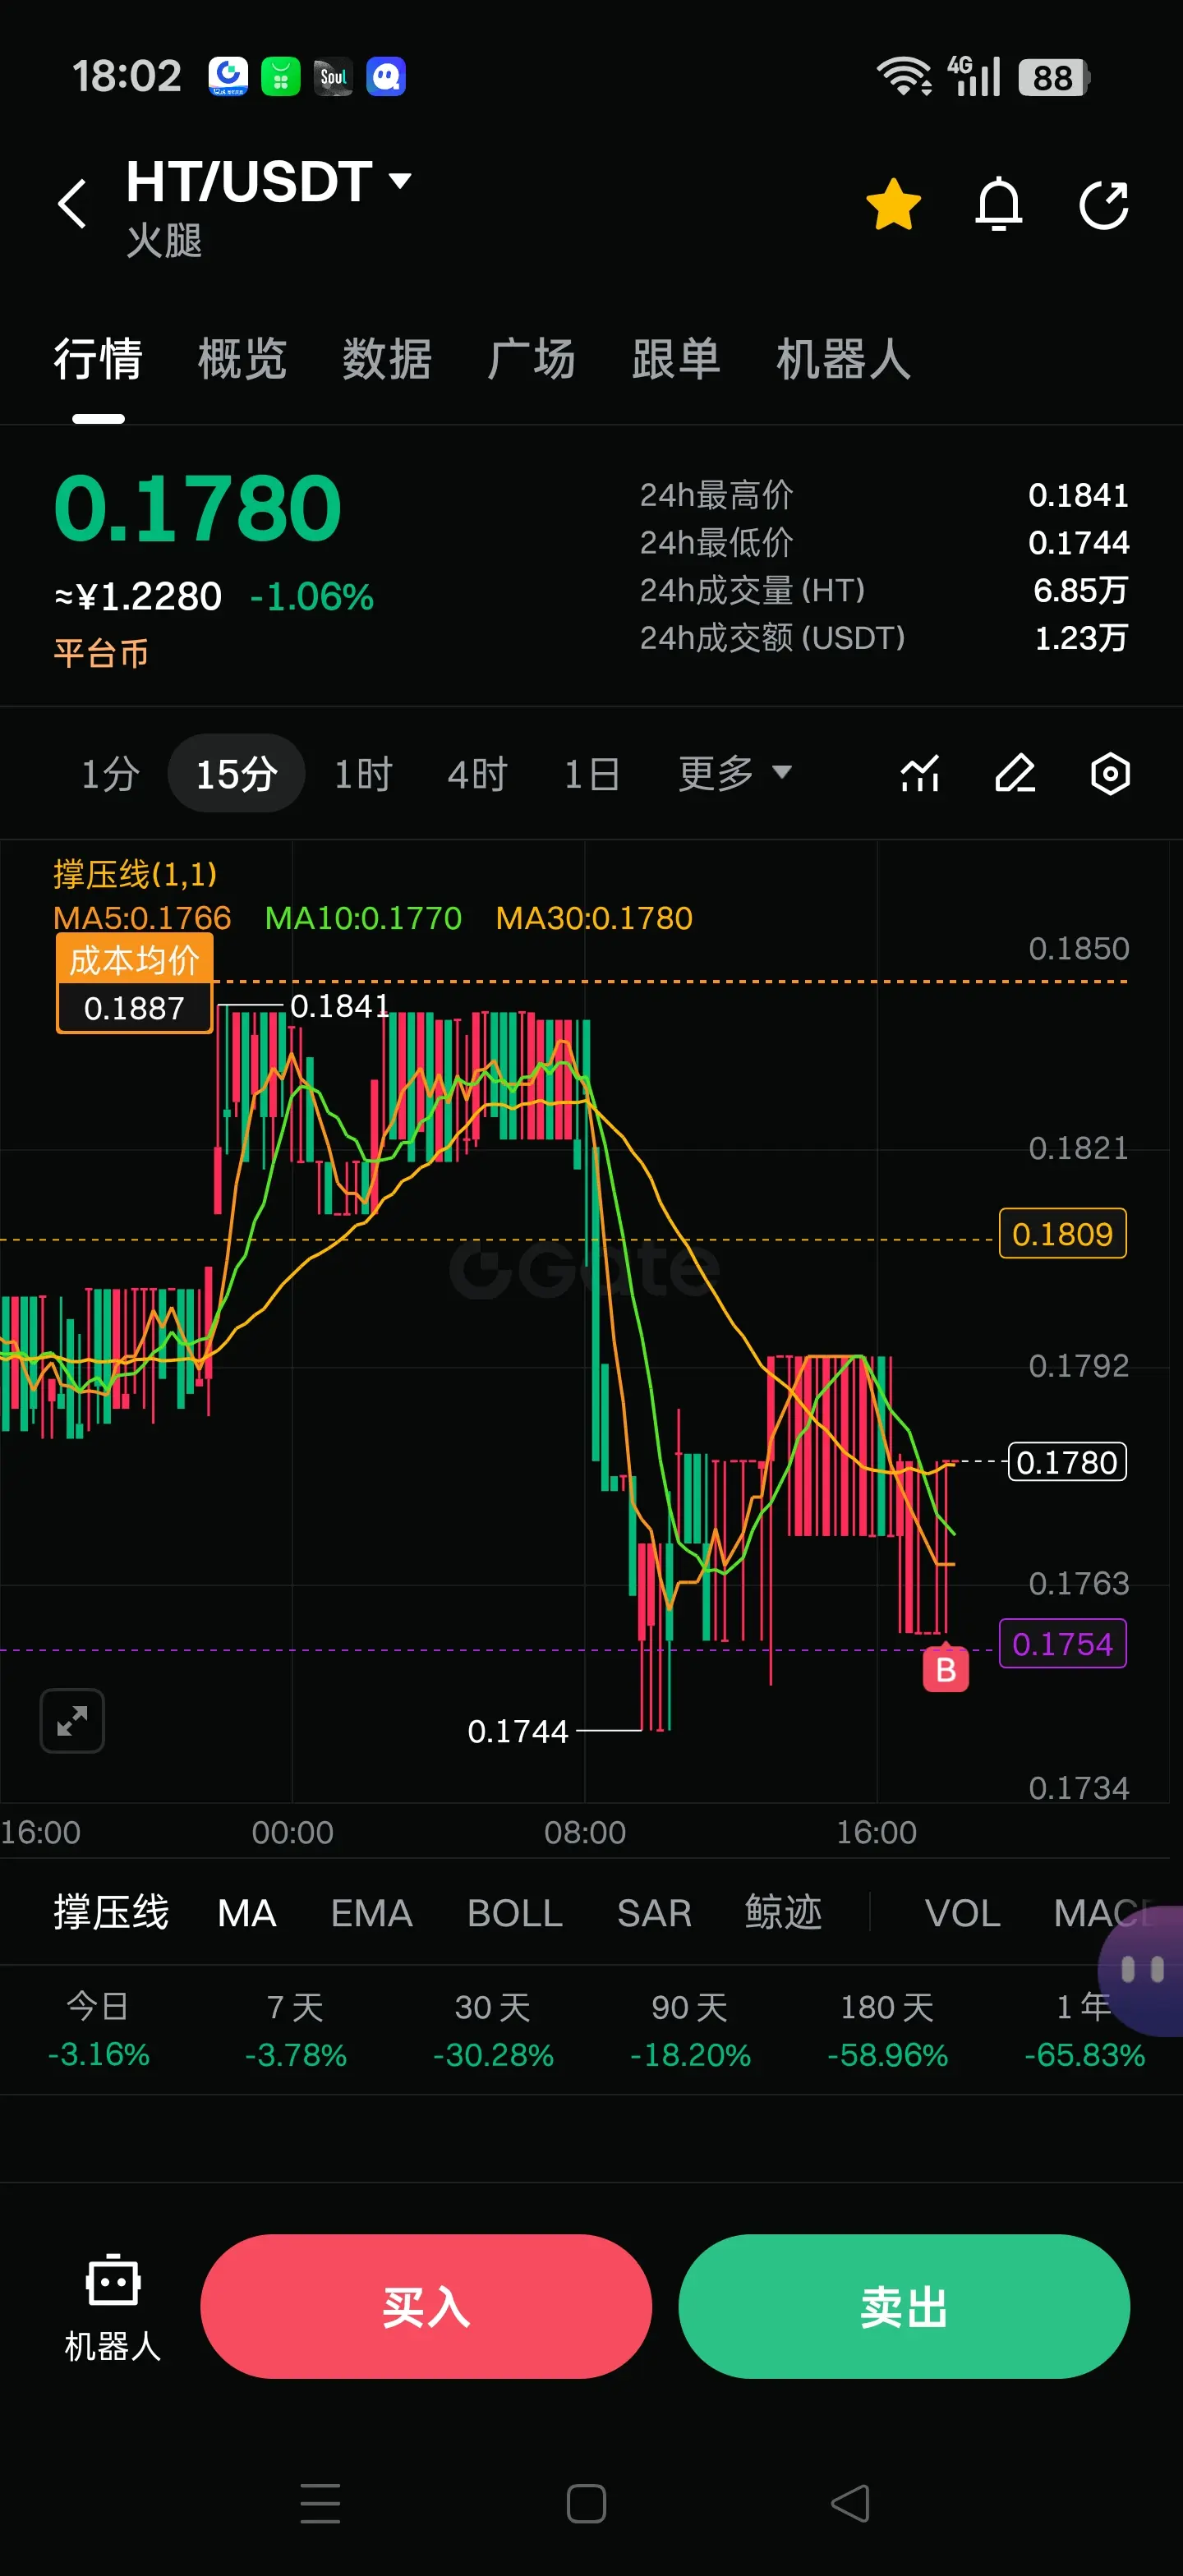Open the 广场 tab
This screenshot has width=1183, height=2576.
point(531,359)
